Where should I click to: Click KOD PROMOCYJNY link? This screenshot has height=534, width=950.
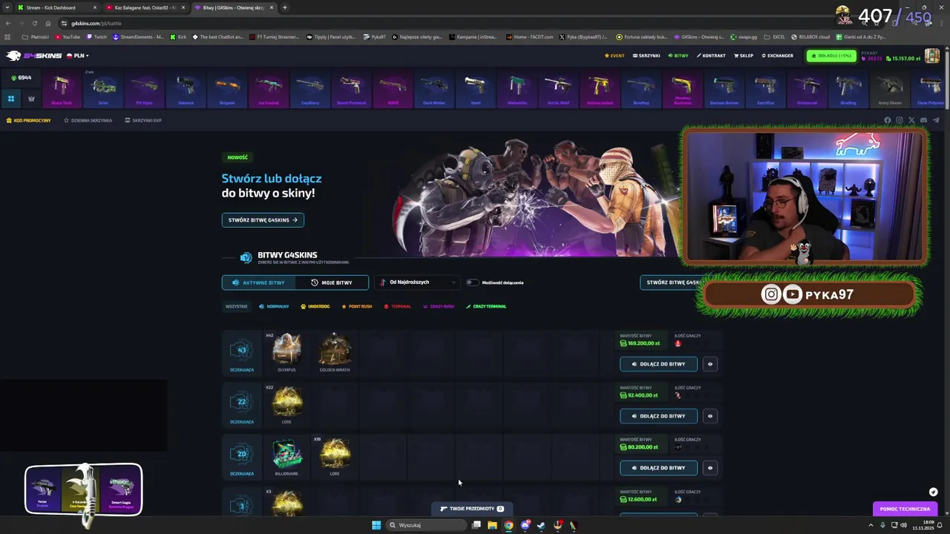tap(29, 120)
